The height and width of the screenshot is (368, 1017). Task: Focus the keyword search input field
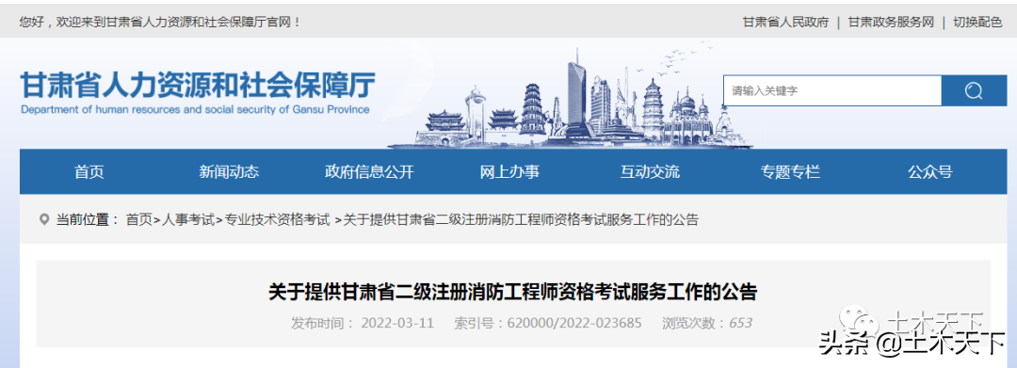point(832,90)
